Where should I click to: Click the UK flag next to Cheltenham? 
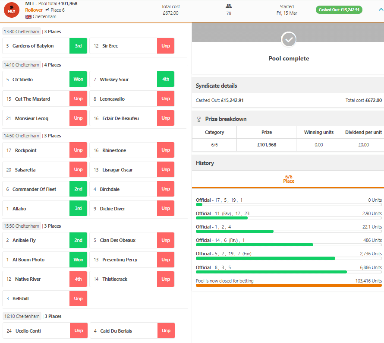[x=28, y=17]
